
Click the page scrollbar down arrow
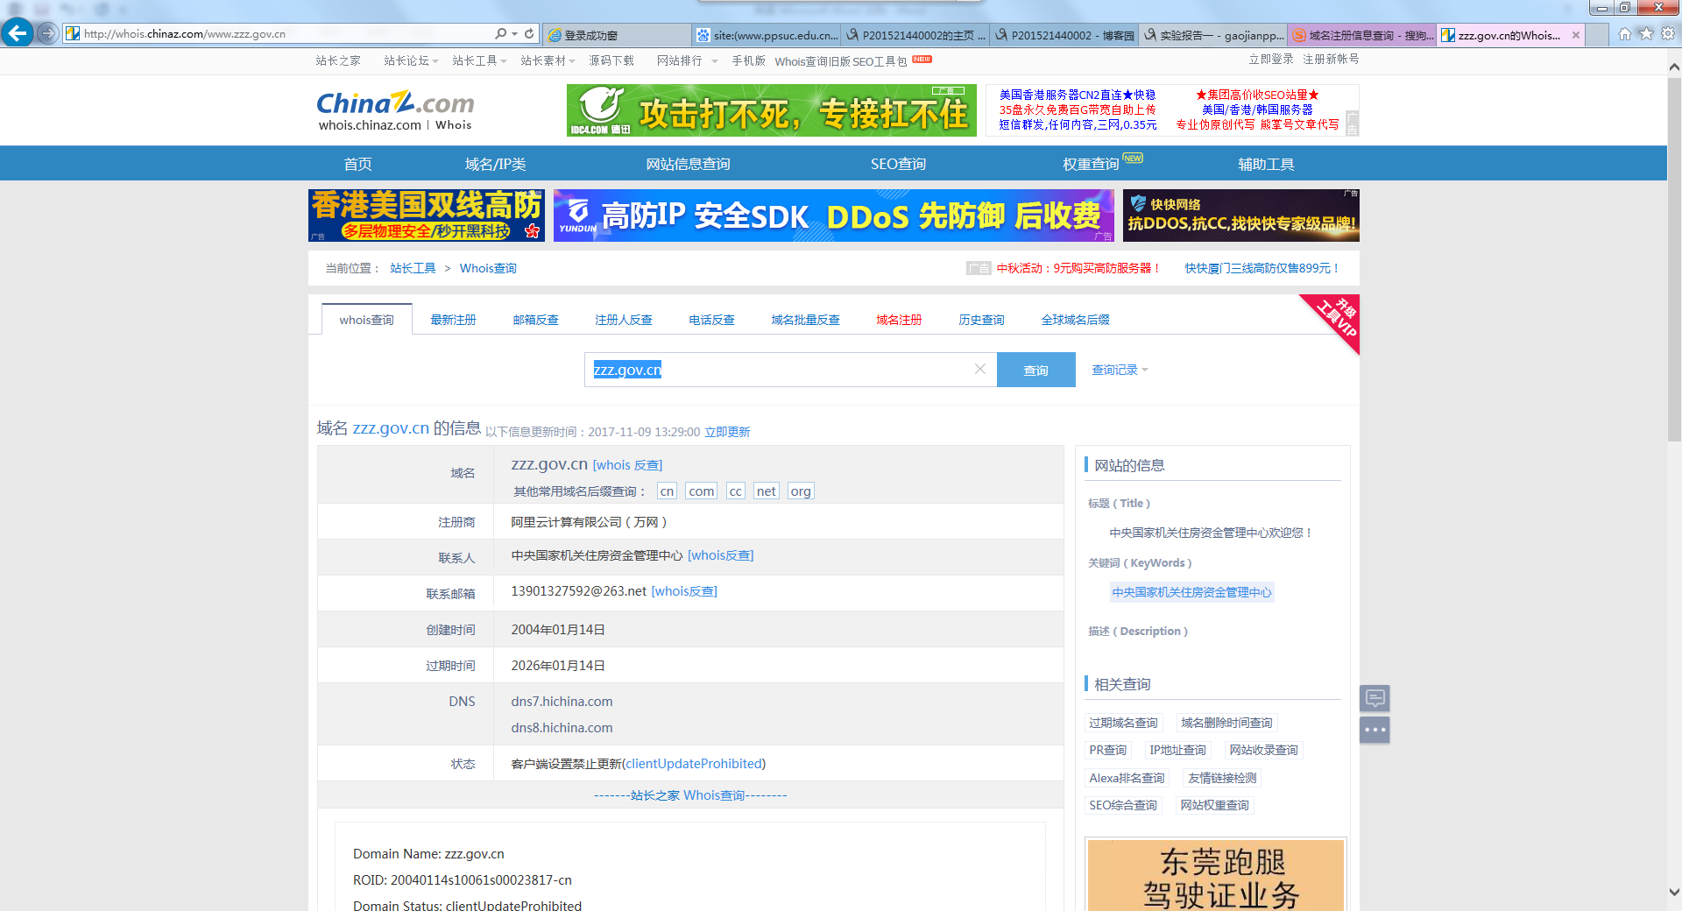(1674, 893)
